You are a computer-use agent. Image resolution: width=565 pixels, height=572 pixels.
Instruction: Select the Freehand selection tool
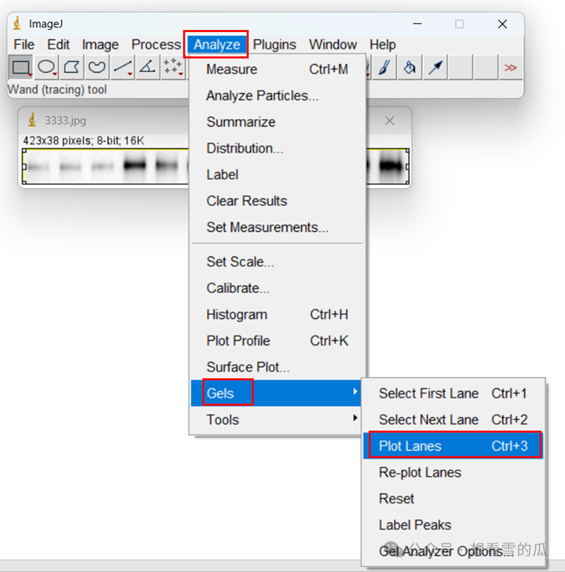(97, 67)
